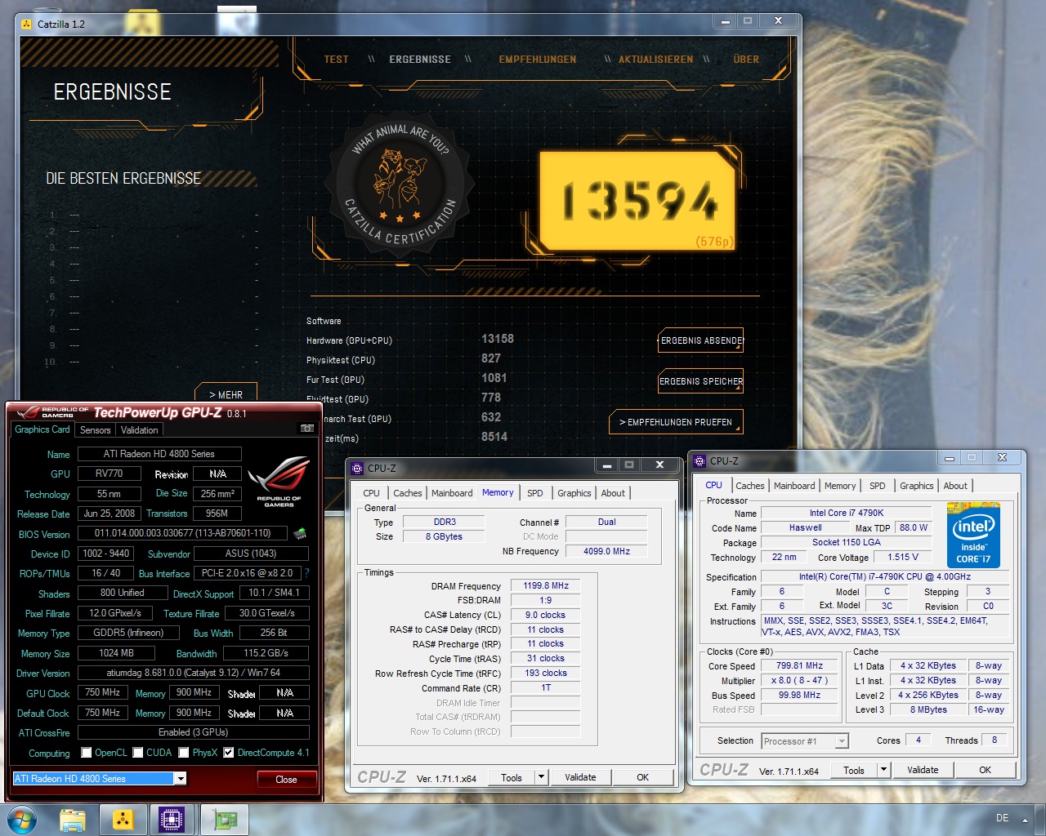Image resolution: width=1046 pixels, height=836 pixels.
Task: Open the Processor #1 selection dropdown
Action: pos(842,741)
